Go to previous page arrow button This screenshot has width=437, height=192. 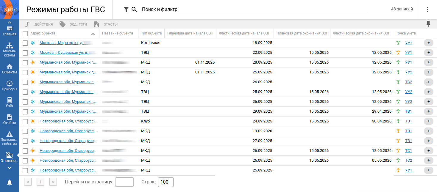[x=28, y=182]
